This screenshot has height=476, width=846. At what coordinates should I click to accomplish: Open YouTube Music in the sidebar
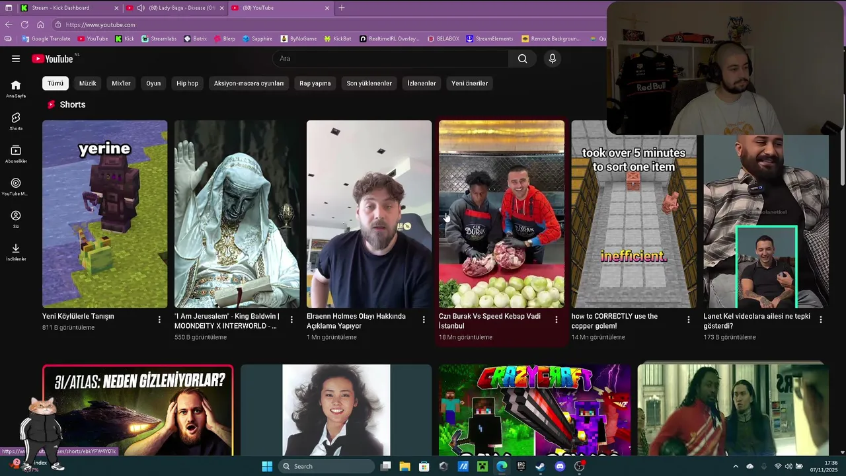point(16,186)
